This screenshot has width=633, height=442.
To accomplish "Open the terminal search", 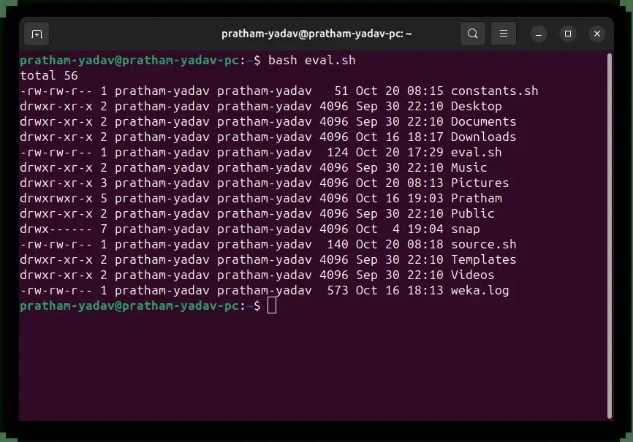I will click(473, 34).
